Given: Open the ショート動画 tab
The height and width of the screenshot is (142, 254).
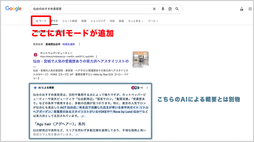Looking at the screenshot, I should pos(70,21).
